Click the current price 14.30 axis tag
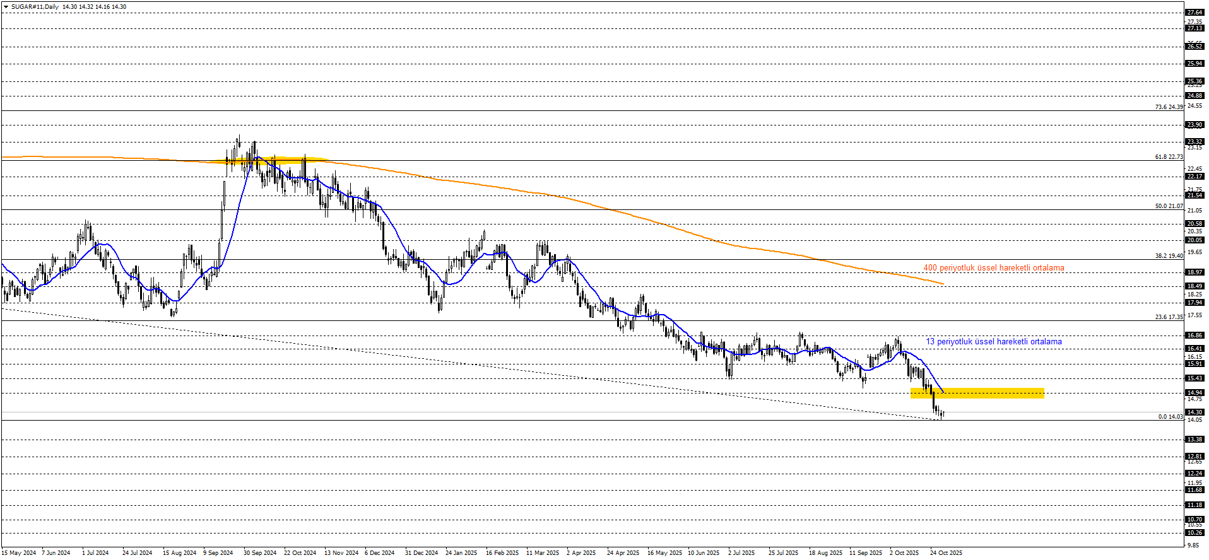 coord(1194,412)
